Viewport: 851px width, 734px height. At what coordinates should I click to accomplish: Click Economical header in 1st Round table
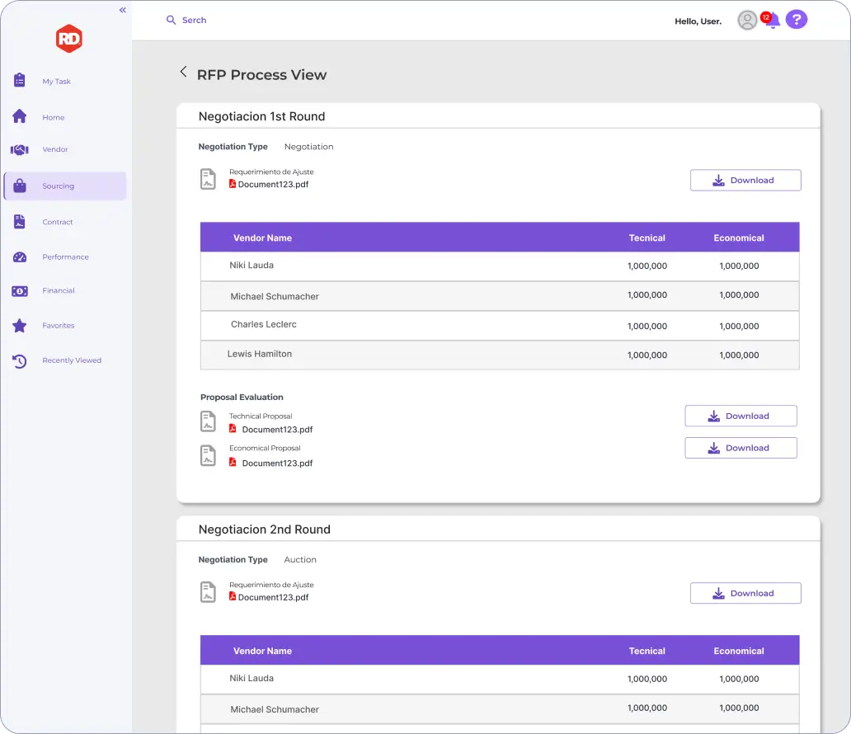(739, 238)
